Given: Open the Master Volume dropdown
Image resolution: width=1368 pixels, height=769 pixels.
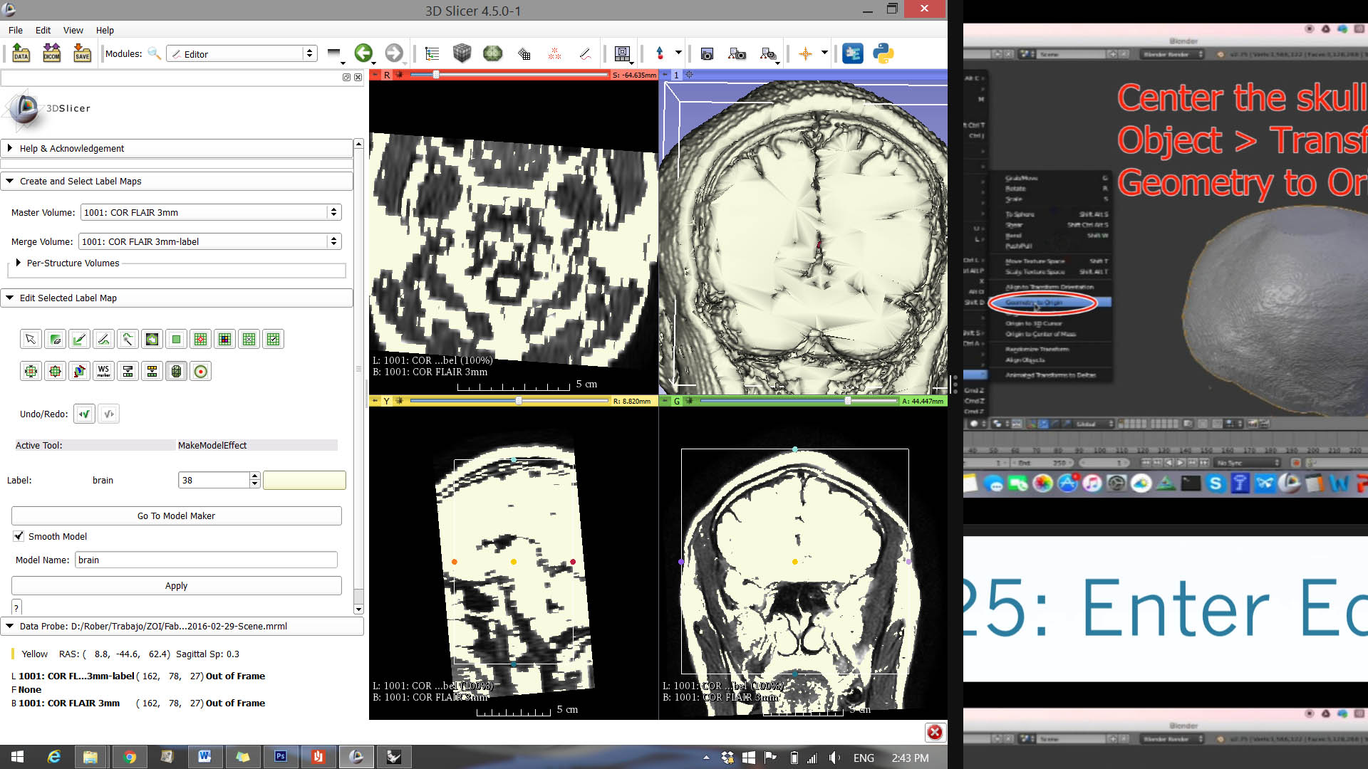Looking at the screenshot, I should (x=211, y=212).
